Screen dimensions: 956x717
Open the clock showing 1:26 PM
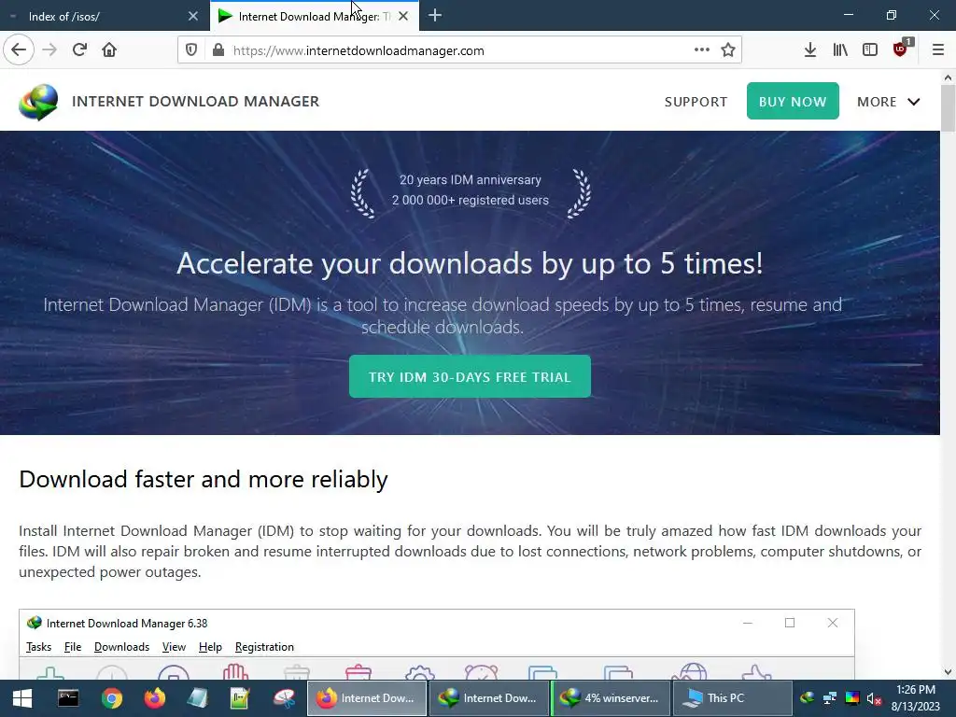(x=916, y=698)
